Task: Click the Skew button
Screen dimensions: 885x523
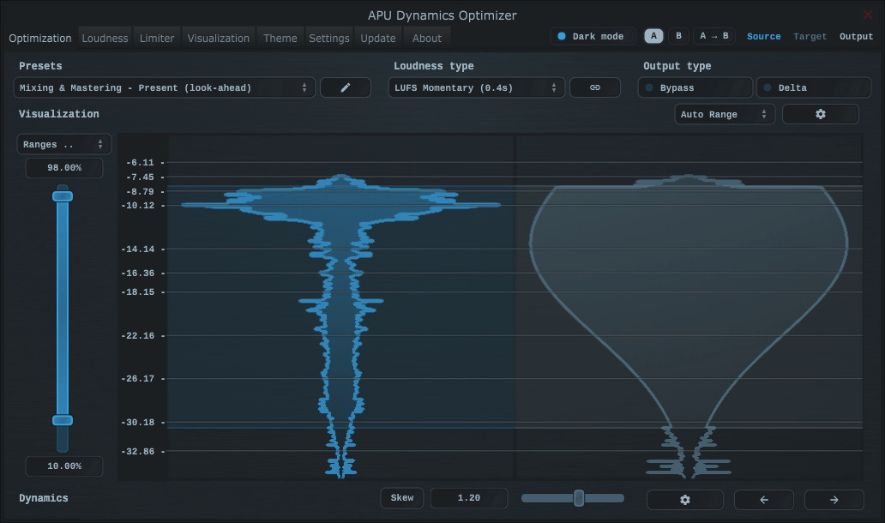Action: (x=401, y=498)
